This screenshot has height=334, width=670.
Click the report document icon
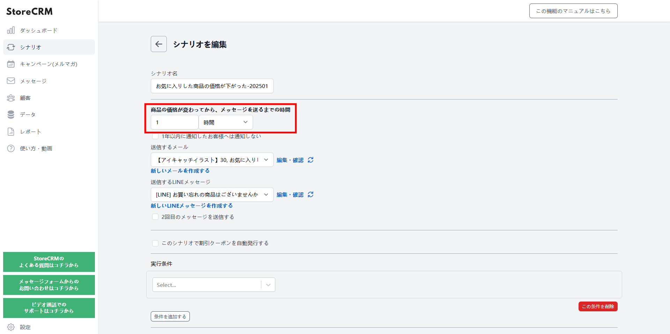coord(11,132)
